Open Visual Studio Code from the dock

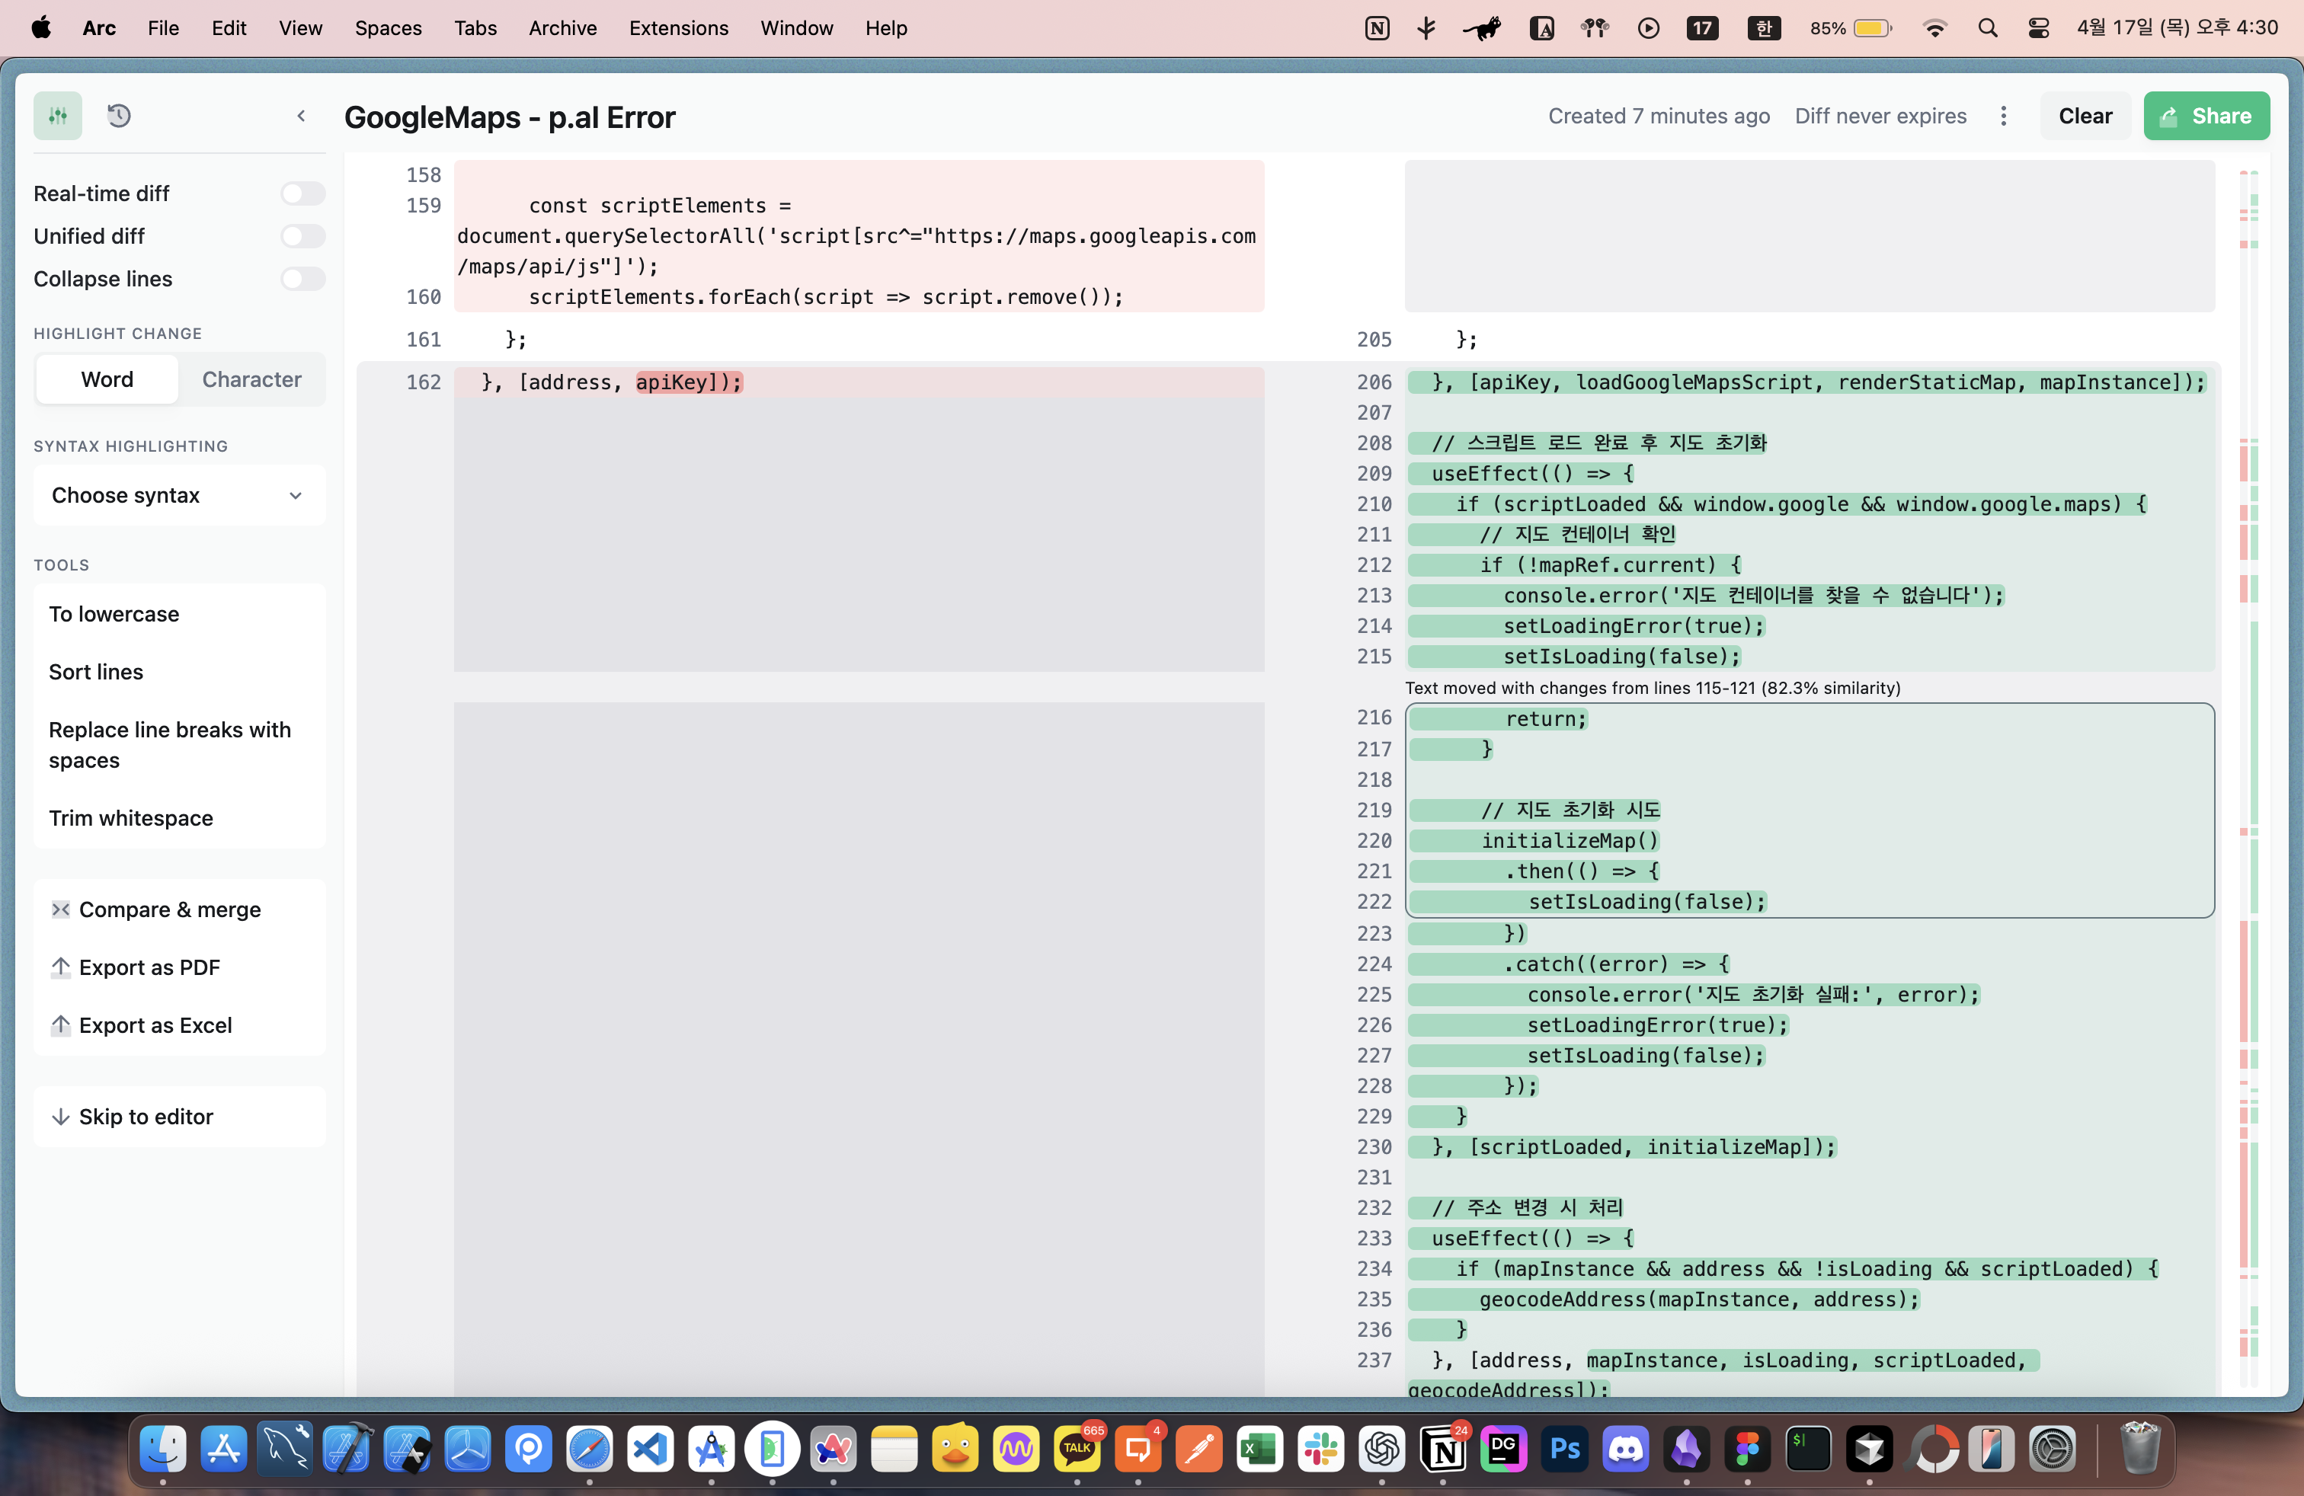click(651, 1449)
